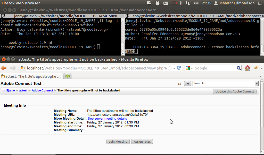The width and height of the screenshot is (264, 155).
Task: Open the Jump to... dropdown
Action: tap(225, 83)
